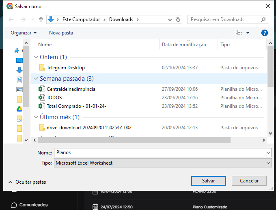Expand the Nome filename dropdown arrow
Screen dimensions: 276x210
[x=268, y=152]
